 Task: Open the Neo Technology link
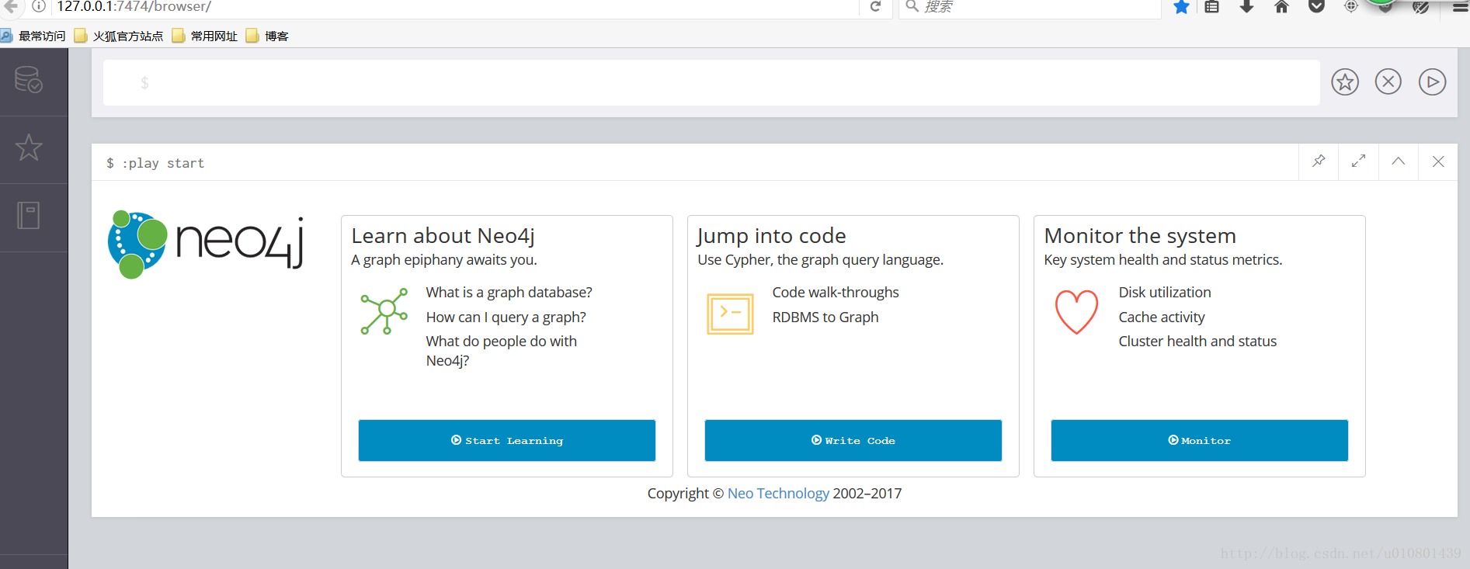pos(778,493)
